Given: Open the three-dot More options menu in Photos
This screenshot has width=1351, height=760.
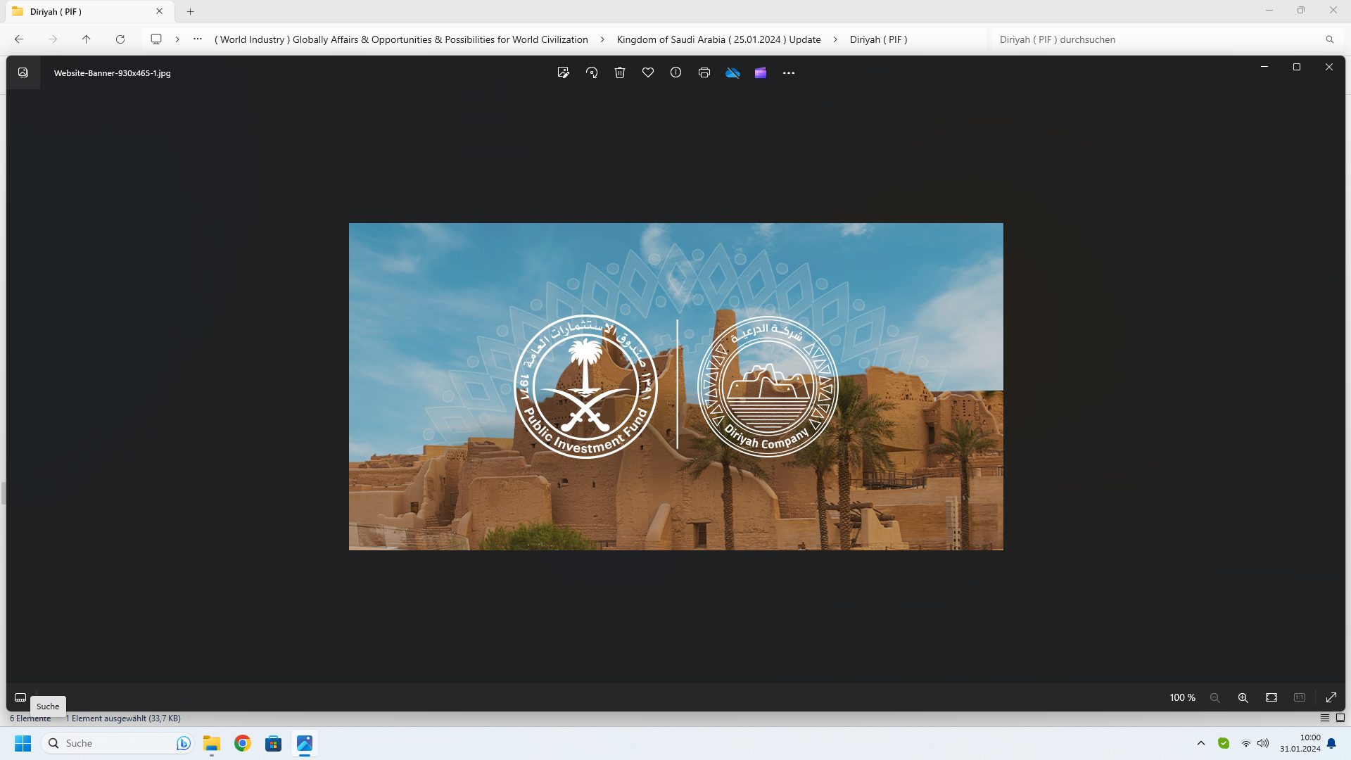Looking at the screenshot, I should [x=789, y=72].
